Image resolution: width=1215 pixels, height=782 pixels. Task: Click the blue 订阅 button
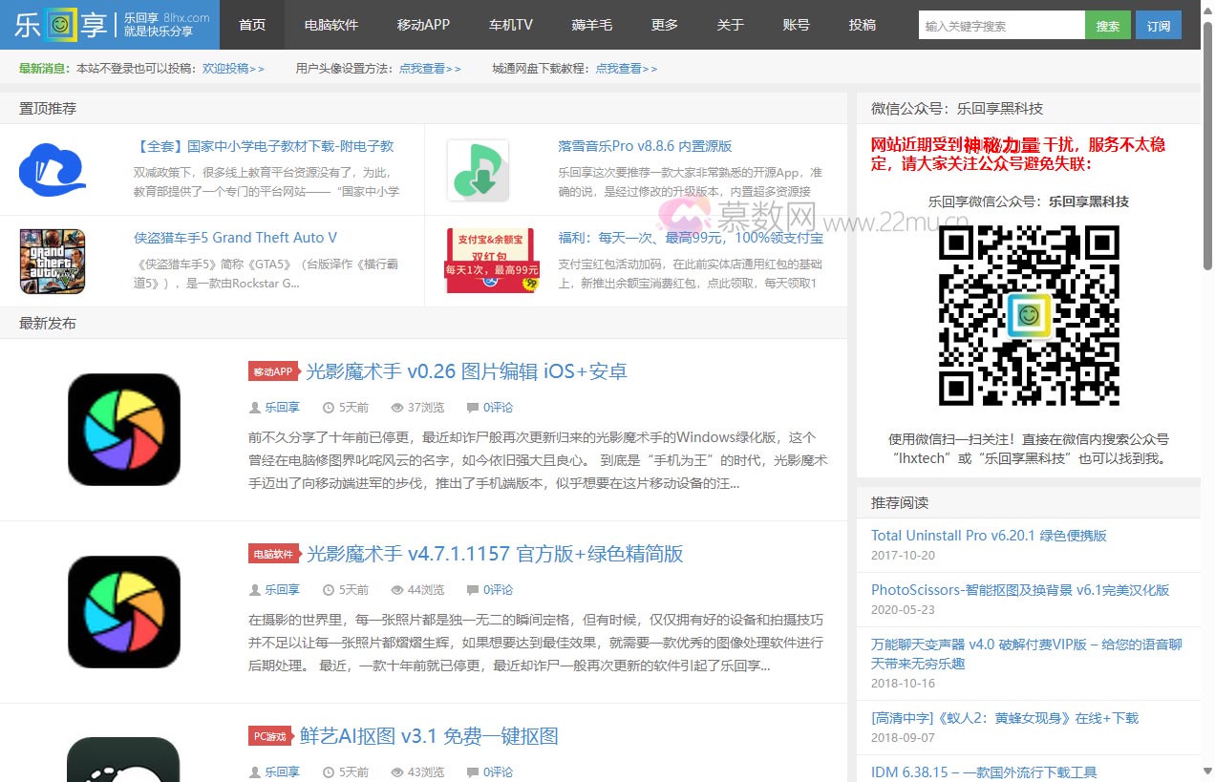(x=1159, y=26)
